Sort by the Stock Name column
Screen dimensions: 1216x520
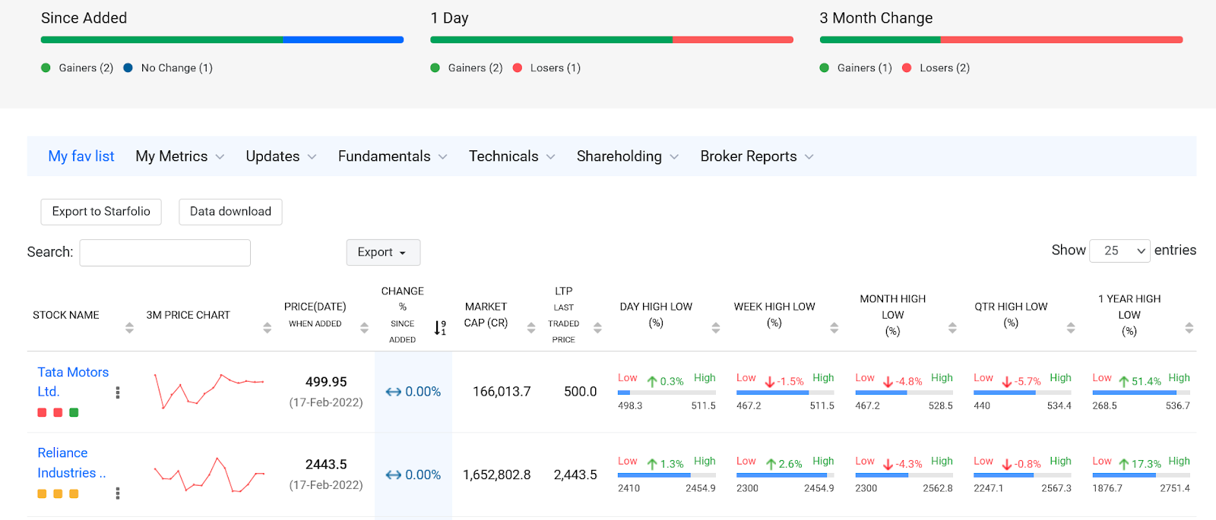pyautogui.click(x=129, y=328)
